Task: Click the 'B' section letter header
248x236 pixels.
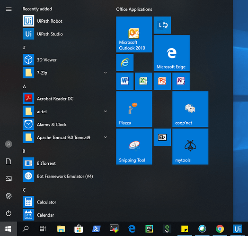Action: coord(24,151)
